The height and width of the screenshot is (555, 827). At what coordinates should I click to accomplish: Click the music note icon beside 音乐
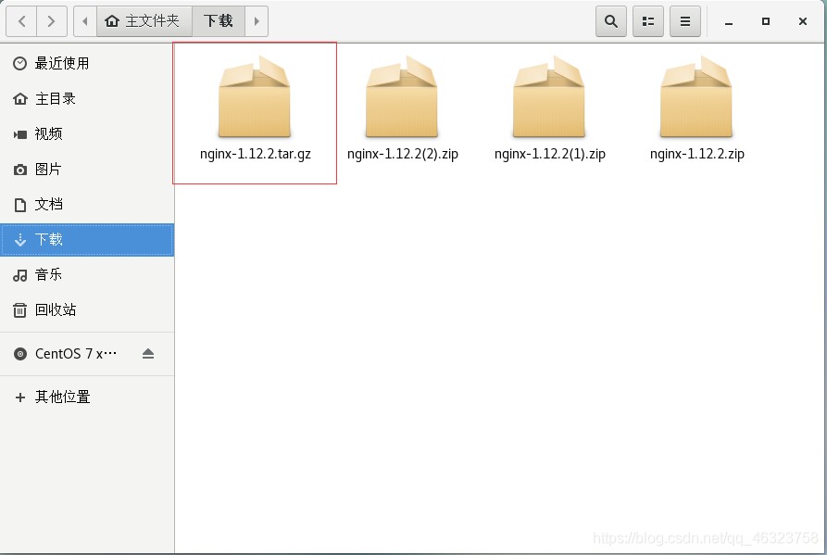coord(20,275)
